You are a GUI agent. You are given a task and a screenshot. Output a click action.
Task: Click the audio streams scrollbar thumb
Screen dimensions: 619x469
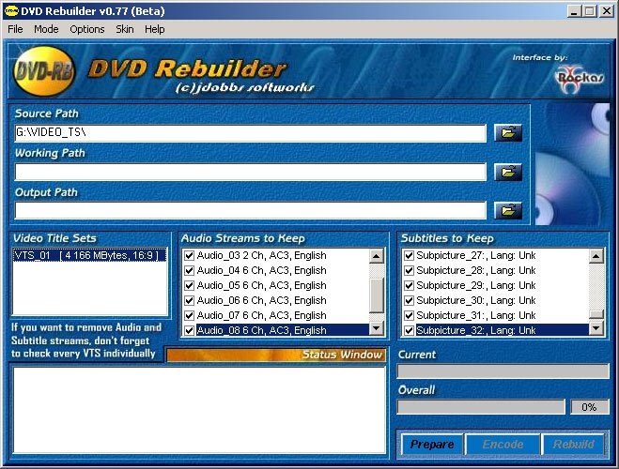[x=377, y=295]
